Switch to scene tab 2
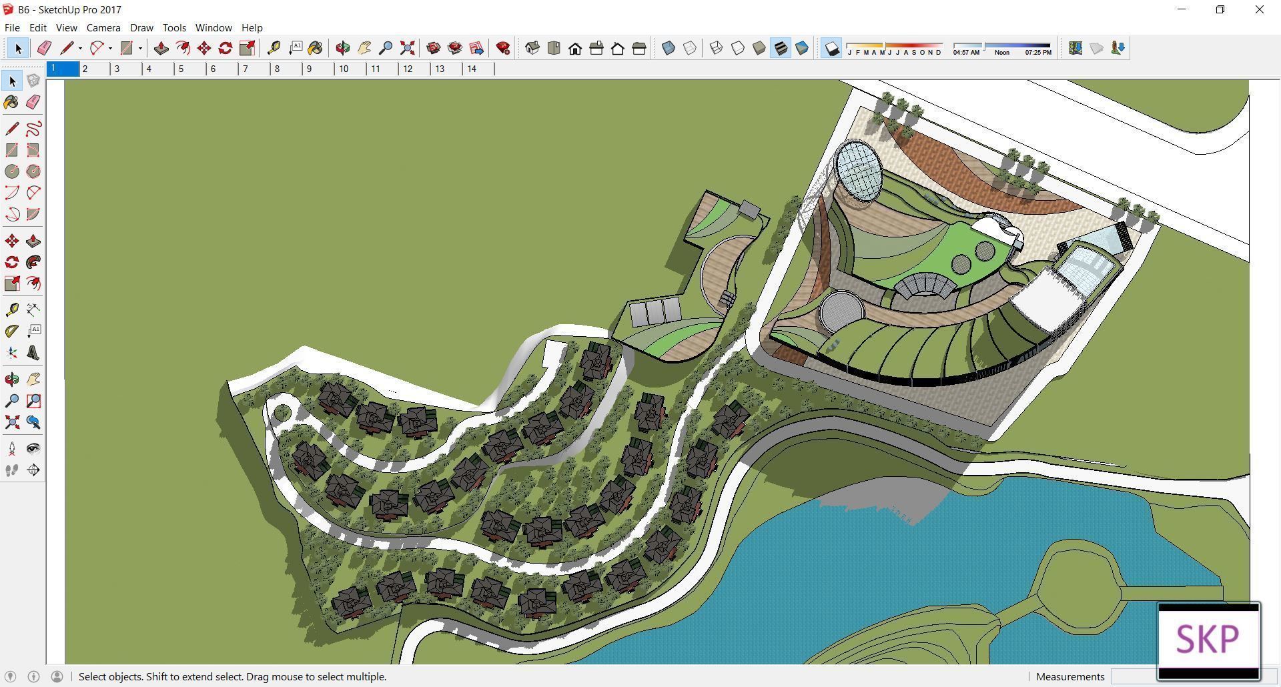The width and height of the screenshot is (1281, 687). tap(94, 69)
